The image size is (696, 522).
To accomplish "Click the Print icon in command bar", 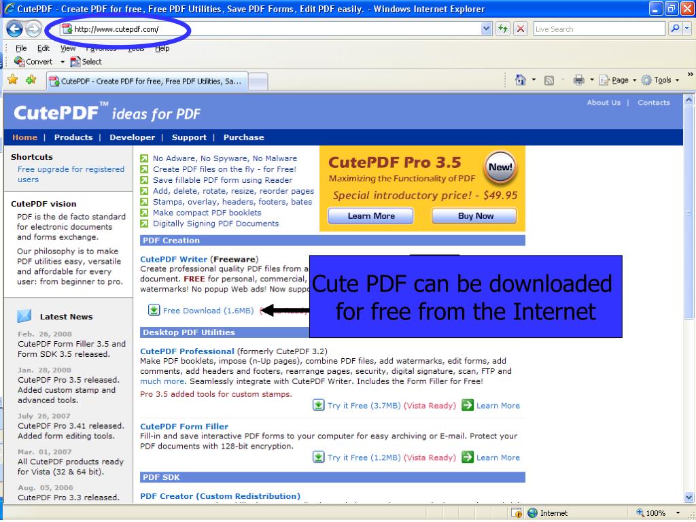I will 579,80.
